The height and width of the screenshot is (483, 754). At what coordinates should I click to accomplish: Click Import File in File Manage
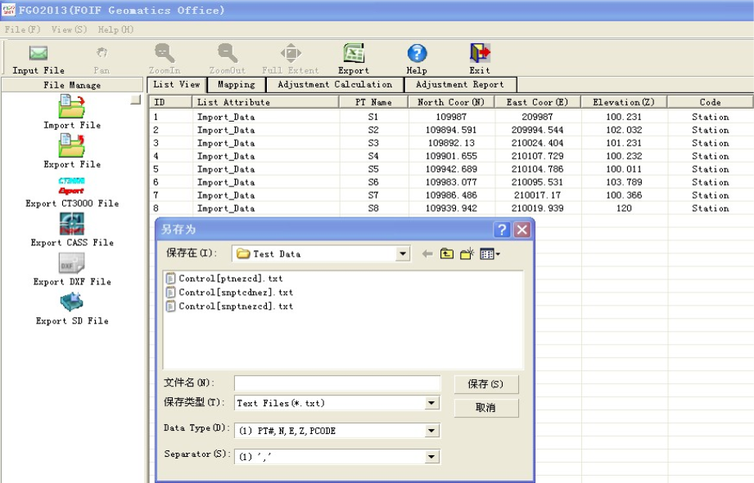[72, 106]
